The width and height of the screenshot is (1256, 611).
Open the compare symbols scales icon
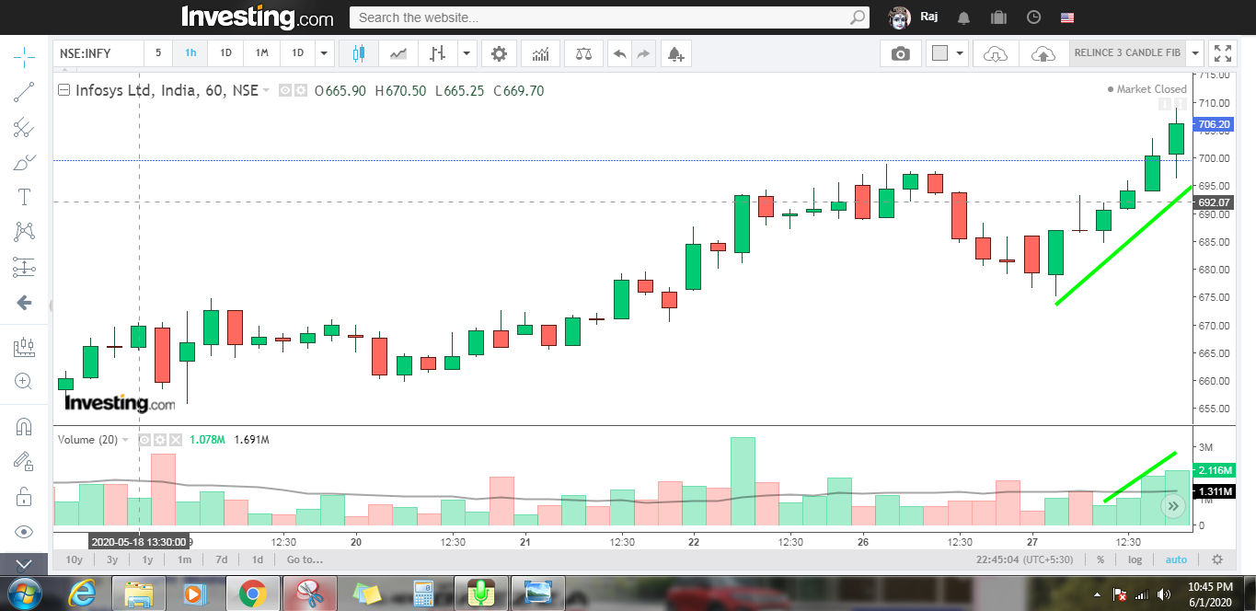[584, 53]
